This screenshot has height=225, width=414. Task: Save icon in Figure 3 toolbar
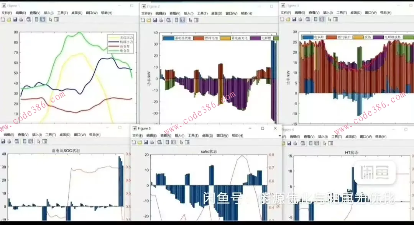(294, 19)
